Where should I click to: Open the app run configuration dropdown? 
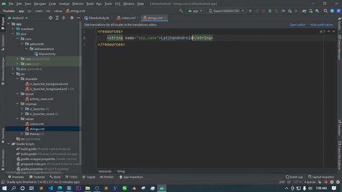[x=196, y=11]
